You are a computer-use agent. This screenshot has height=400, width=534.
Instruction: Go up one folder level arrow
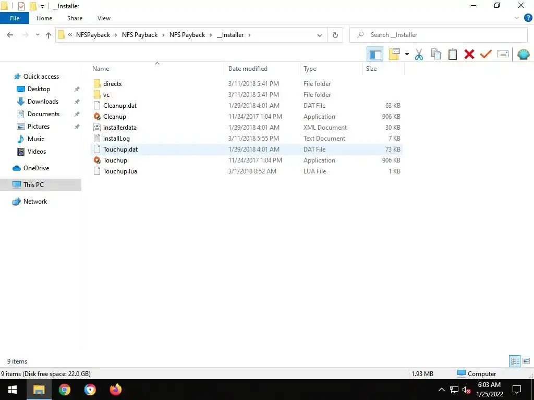pyautogui.click(x=48, y=35)
